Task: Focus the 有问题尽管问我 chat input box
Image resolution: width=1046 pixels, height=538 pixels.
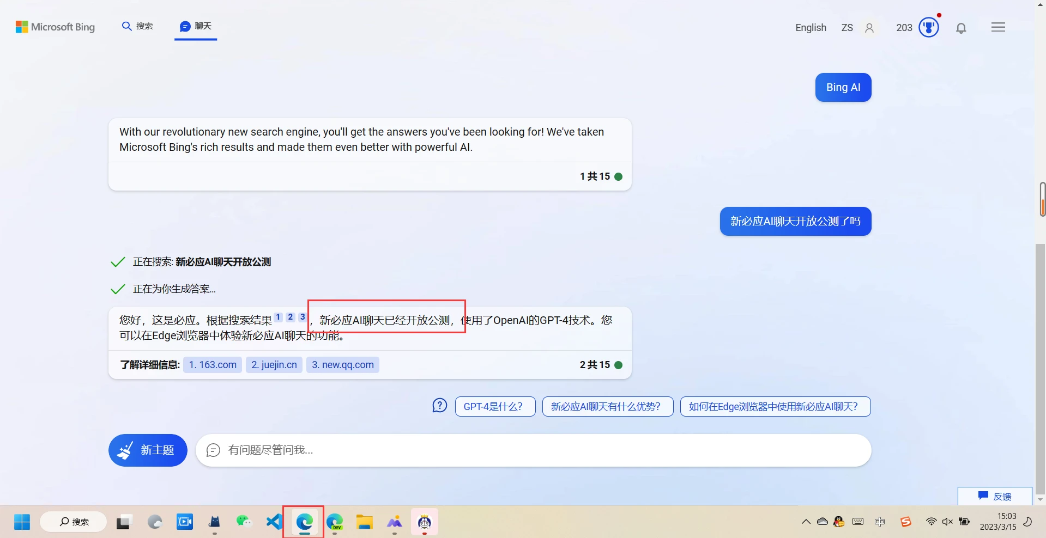Action: tap(533, 450)
